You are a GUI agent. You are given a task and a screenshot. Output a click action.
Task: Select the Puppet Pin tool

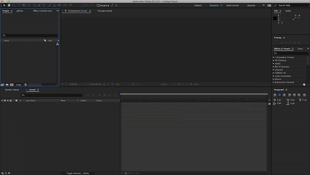(71, 5)
